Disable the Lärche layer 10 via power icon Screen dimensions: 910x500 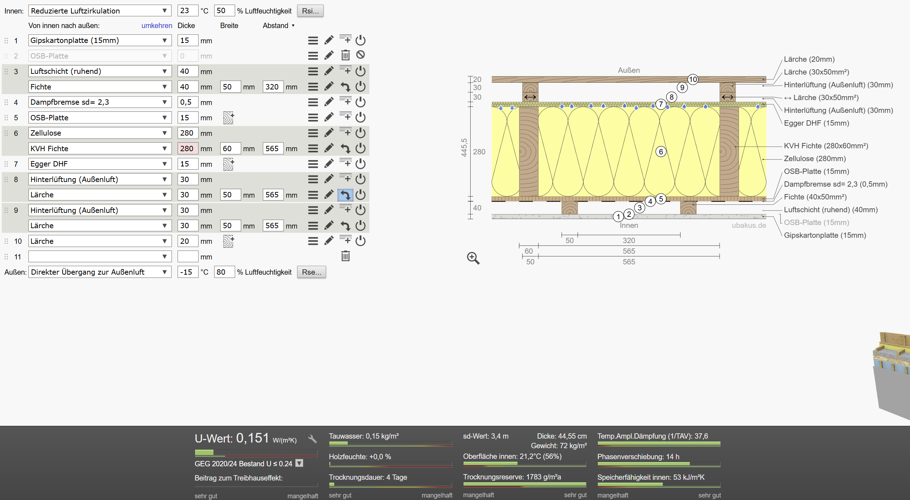(361, 241)
